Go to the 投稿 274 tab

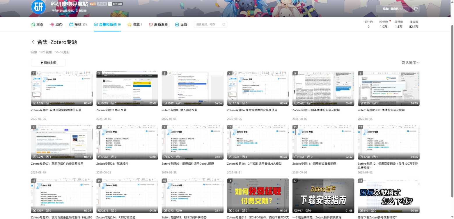[x=78, y=25]
